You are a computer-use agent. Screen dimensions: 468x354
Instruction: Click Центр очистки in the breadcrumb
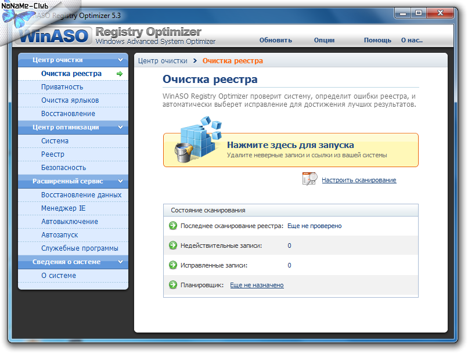click(x=163, y=61)
